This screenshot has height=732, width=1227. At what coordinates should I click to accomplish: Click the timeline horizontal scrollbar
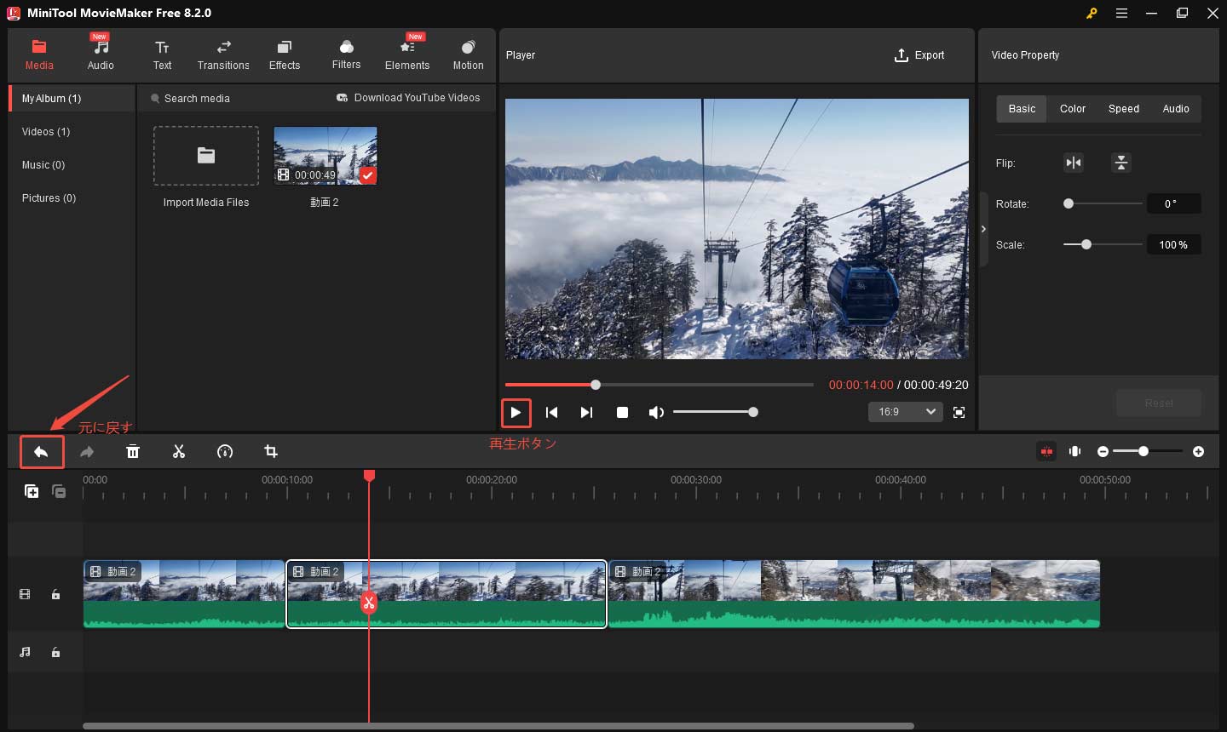coord(498,726)
